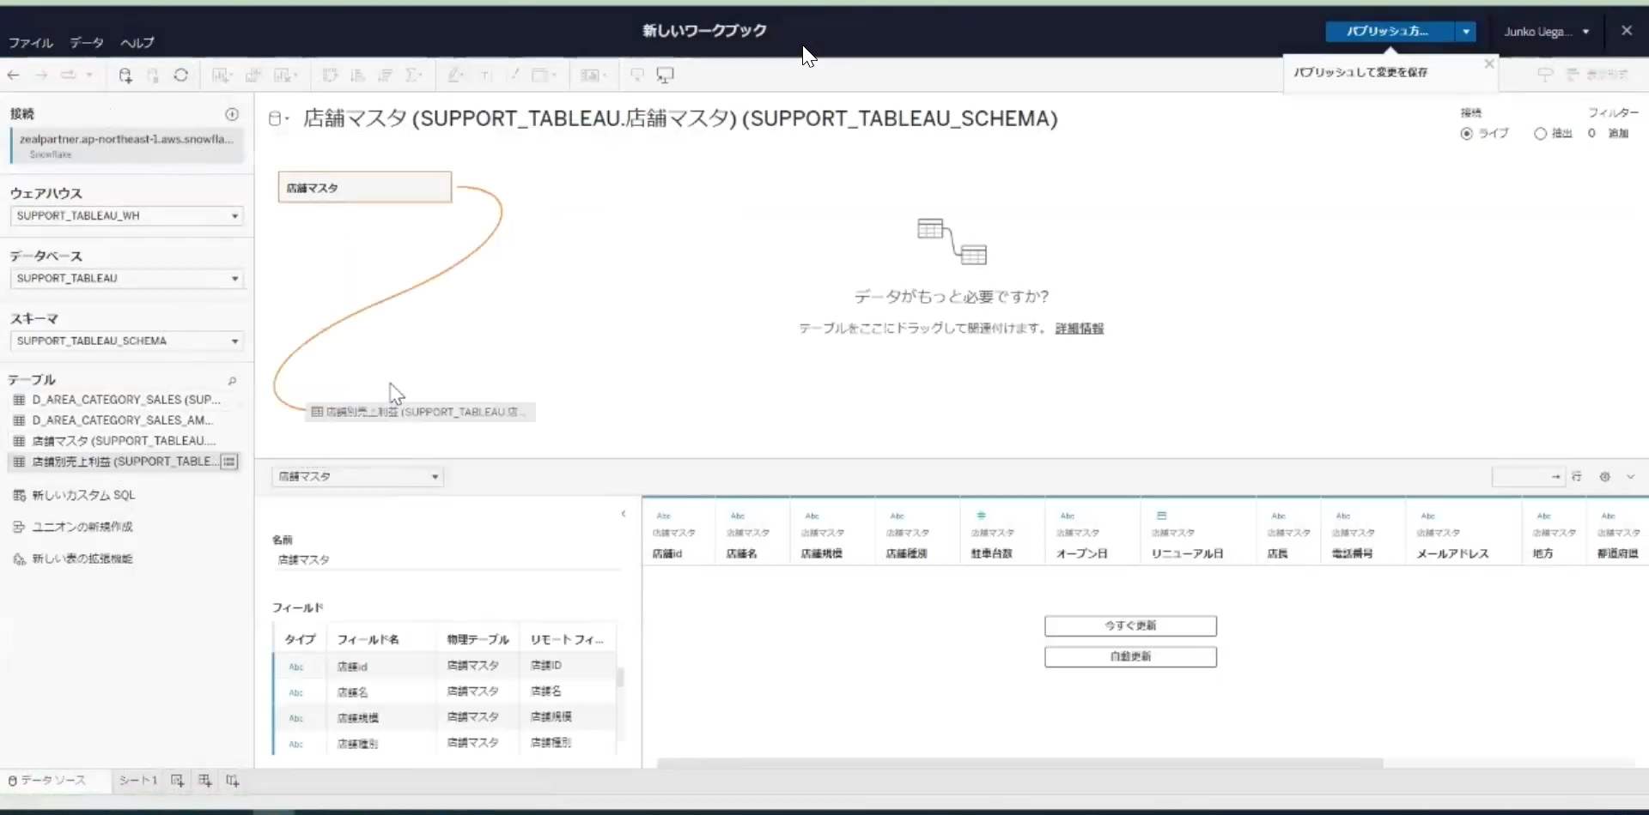Click the 詳細情報 link
This screenshot has height=815, width=1649.
click(x=1080, y=329)
